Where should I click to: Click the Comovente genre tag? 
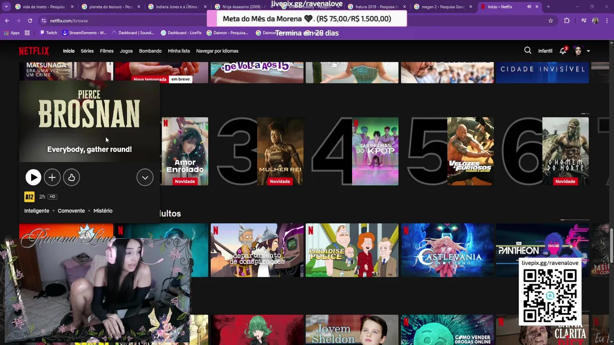pyautogui.click(x=71, y=211)
